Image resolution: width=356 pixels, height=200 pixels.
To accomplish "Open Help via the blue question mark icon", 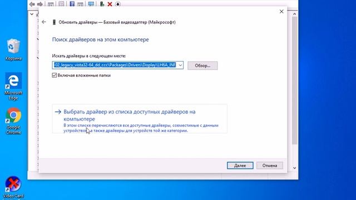I will tap(72, 4).
